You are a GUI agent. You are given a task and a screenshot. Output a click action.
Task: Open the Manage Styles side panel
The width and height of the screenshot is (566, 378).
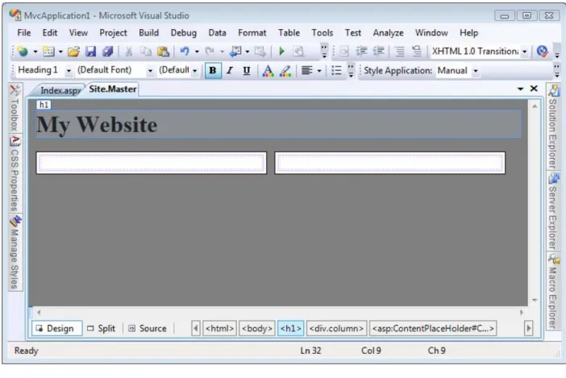[15, 251]
